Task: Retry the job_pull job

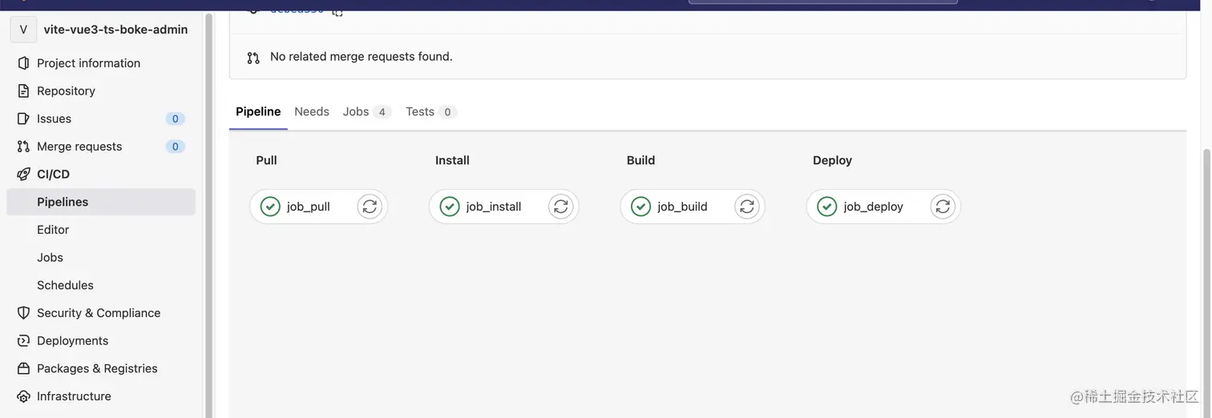Action: coord(370,207)
